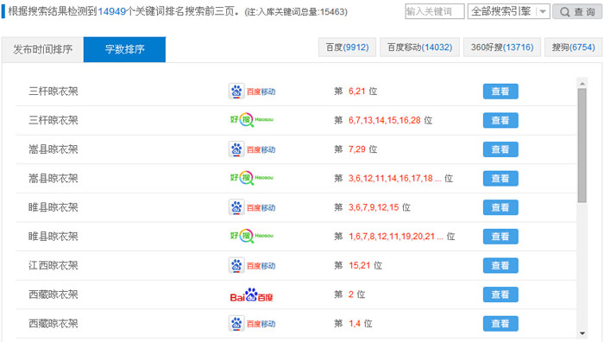Click the scrollbar up arrow
604x342 pixels.
[582, 83]
